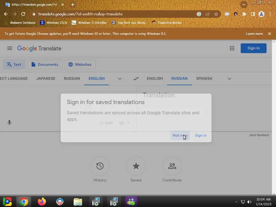The image size is (276, 207).
Task: Reload the Google Translate page
Action: point(23,14)
